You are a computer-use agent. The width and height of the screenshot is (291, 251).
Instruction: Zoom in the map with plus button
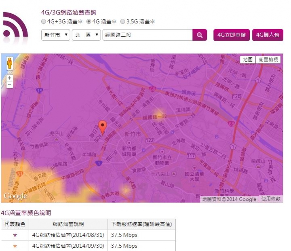[10, 78]
